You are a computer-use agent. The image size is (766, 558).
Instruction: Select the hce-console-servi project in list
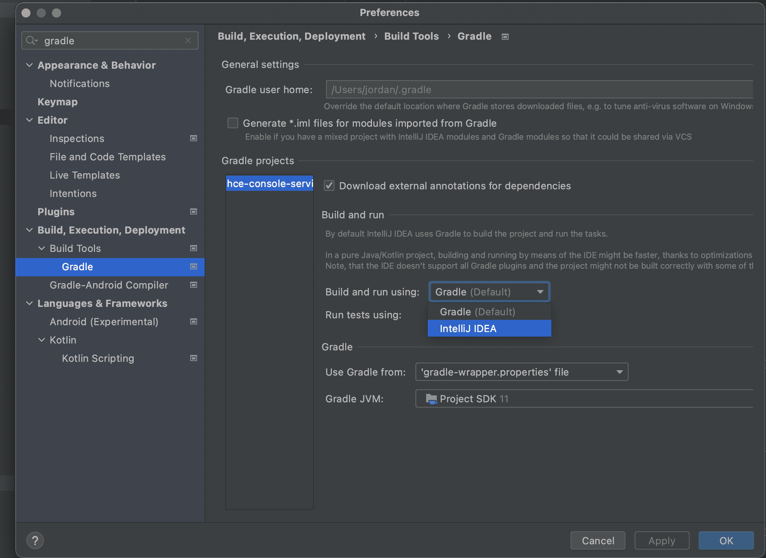click(x=270, y=183)
